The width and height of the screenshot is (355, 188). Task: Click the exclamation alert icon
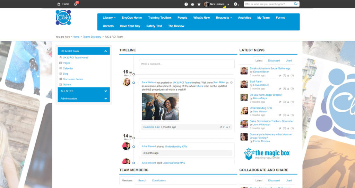186,4
